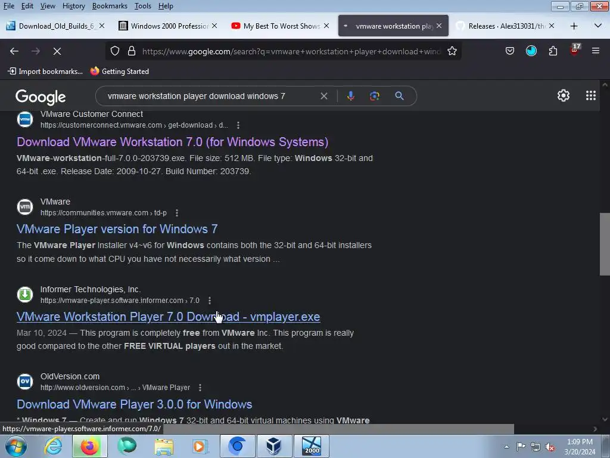The image size is (610, 458).
Task: Open Google Lens image search
Action: (x=374, y=96)
